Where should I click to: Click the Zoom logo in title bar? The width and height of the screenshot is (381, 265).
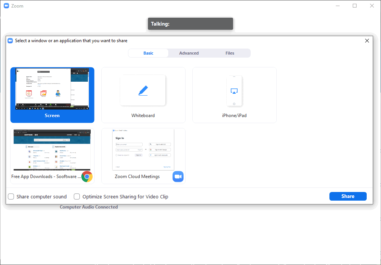click(6, 6)
